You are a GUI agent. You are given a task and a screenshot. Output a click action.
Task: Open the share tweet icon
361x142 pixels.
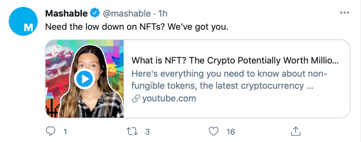tap(295, 131)
